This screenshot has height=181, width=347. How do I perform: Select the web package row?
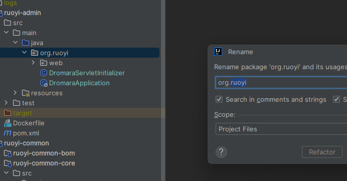pos(56,63)
